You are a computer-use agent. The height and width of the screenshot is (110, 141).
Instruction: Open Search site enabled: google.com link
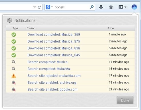pos(53,89)
